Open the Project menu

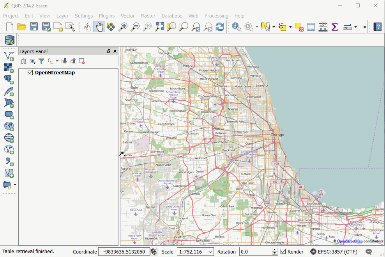pos(11,16)
